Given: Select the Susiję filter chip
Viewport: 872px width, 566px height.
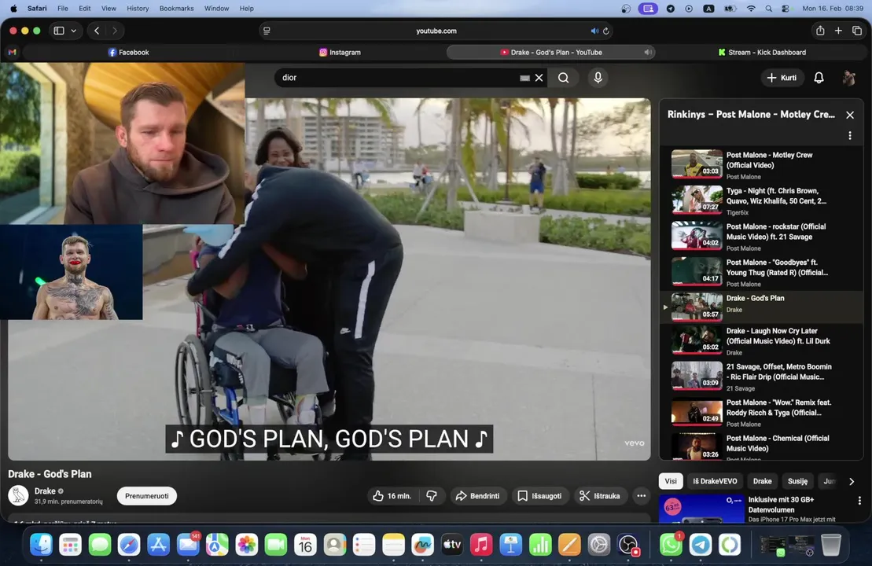Looking at the screenshot, I should tap(797, 481).
